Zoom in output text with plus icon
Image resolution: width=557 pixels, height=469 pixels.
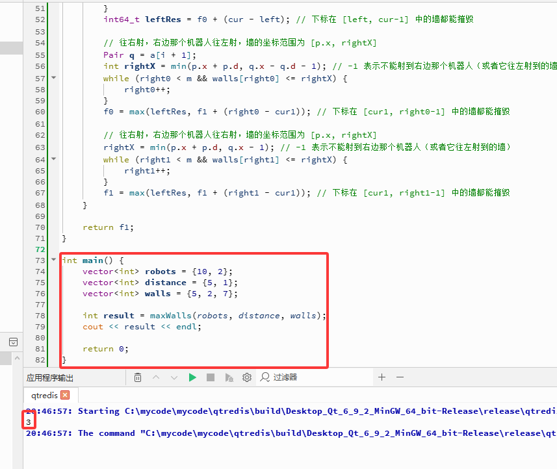[382, 377]
